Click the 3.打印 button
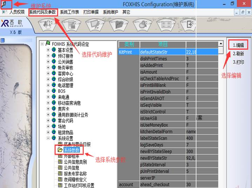Image resolution: width=252 pixels, height=188 pixels. [238, 62]
